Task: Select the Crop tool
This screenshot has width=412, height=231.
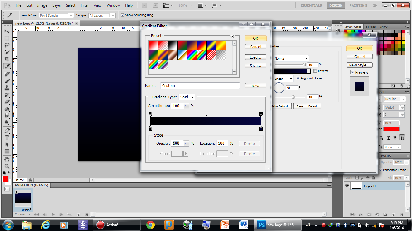Action: coord(7,59)
